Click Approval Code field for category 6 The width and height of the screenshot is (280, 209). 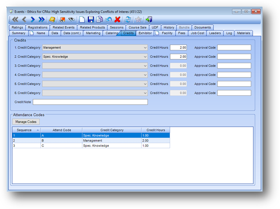234,93
